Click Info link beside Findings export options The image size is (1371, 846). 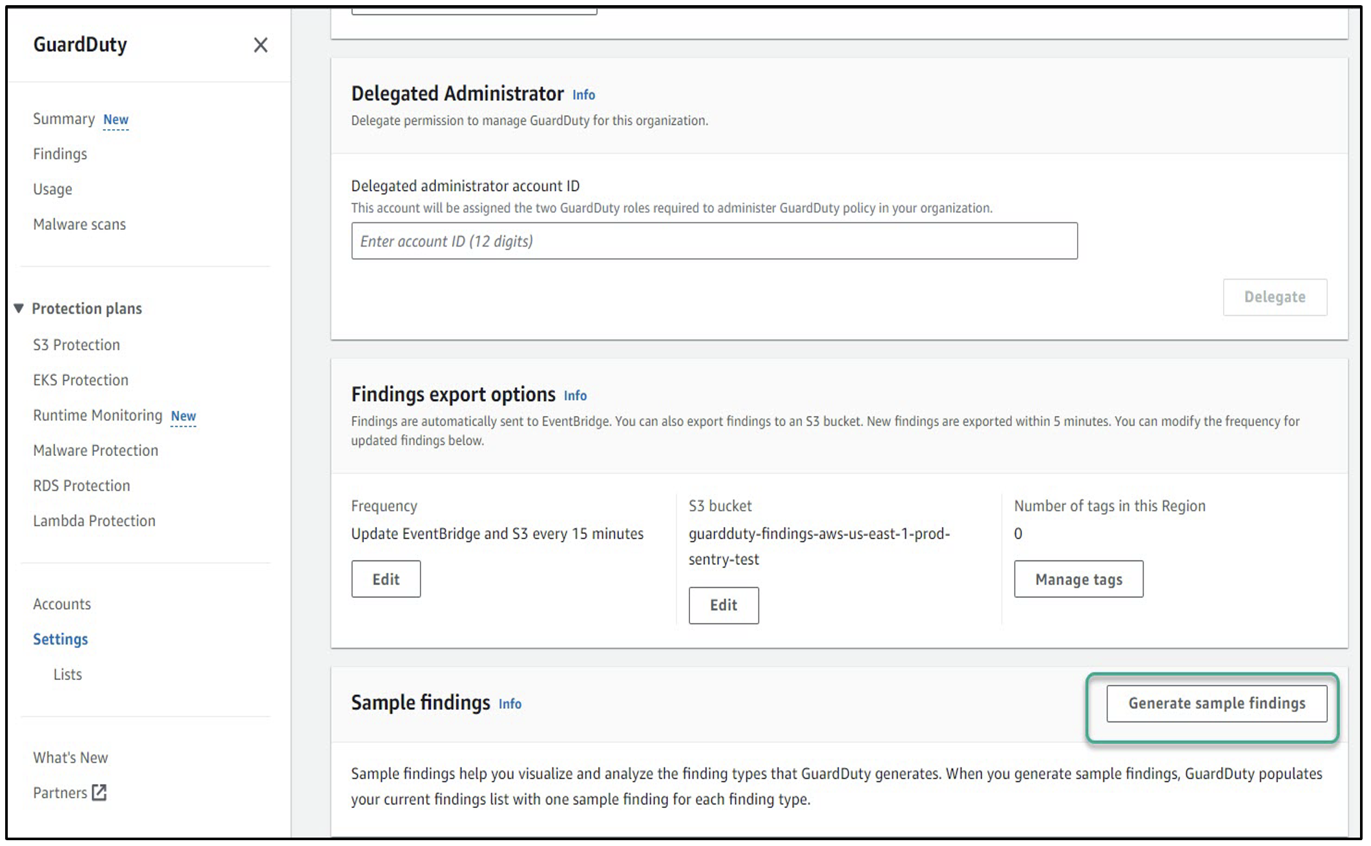(574, 396)
